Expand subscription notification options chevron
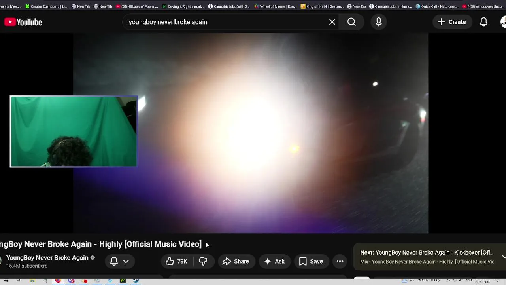The image size is (506, 285). pyautogui.click(x=126, y=261)
